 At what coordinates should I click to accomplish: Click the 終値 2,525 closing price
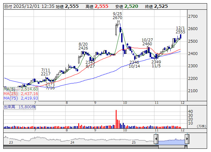pyautogui.click(x=156, y=6)
